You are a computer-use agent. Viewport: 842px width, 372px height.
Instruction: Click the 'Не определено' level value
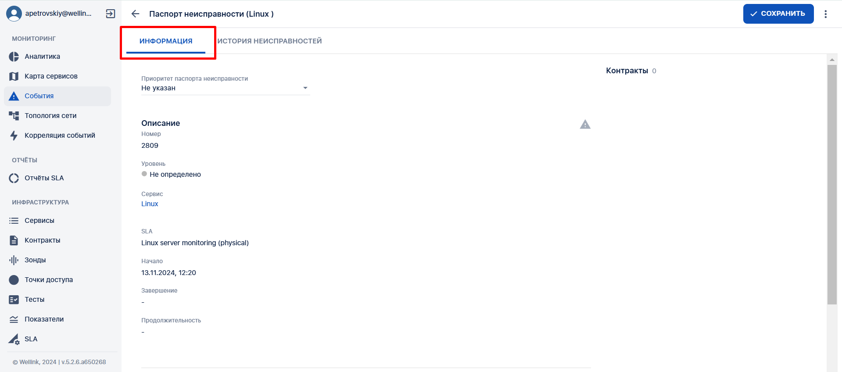click(x=175, y=175)
